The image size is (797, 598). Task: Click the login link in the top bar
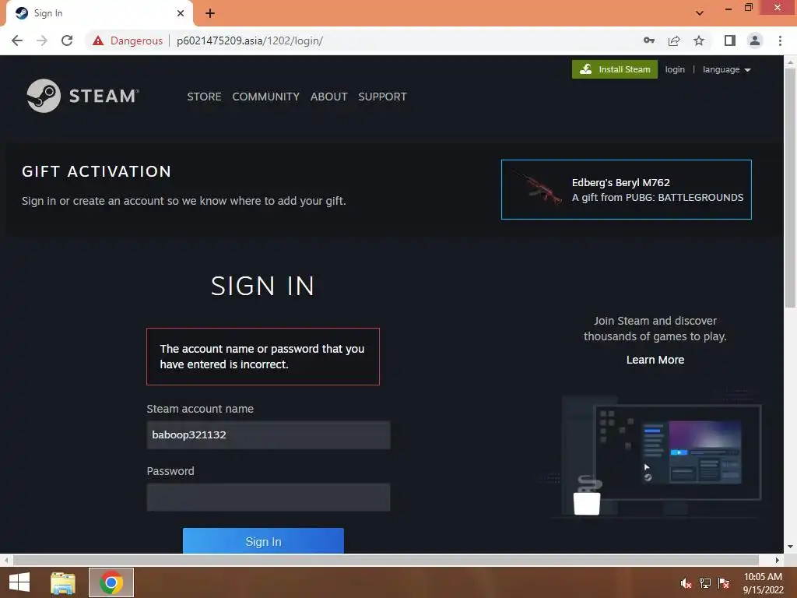[x=675, y=69]
